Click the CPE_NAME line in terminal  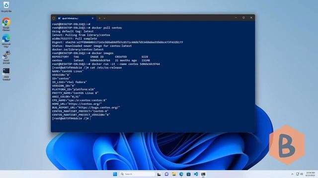pyautogui.click(x=79, y=100)
